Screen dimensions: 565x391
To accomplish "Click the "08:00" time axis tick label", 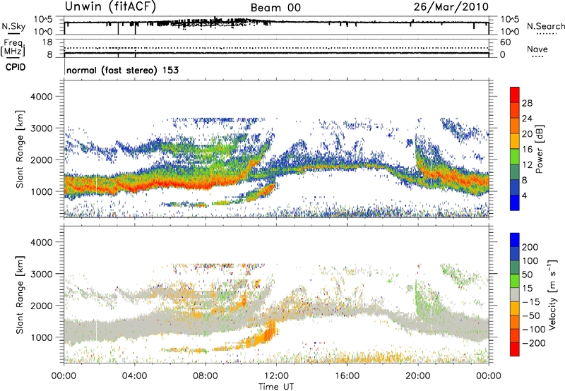I will (206, 376).
